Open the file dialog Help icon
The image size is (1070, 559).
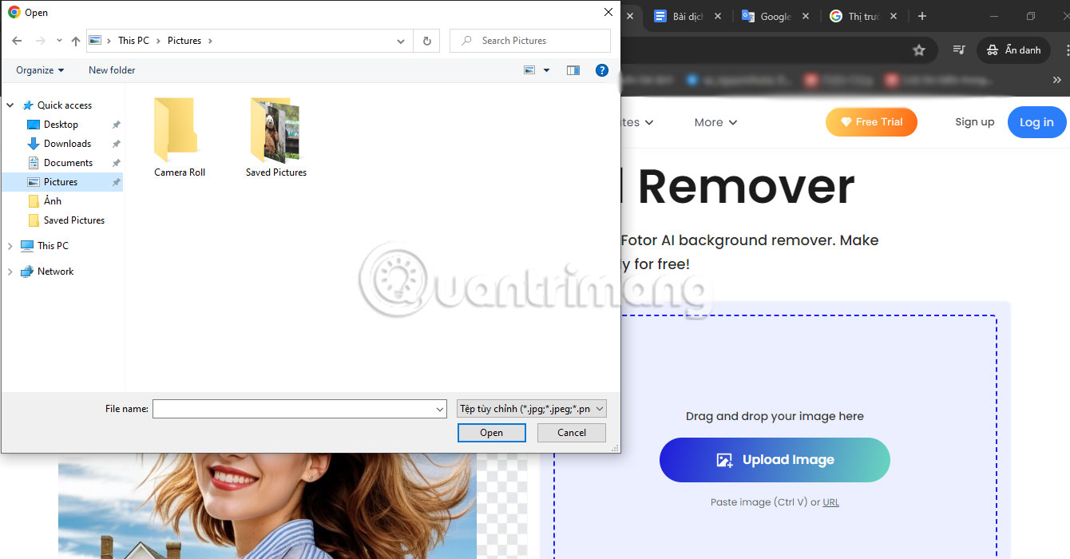(602, 70)
